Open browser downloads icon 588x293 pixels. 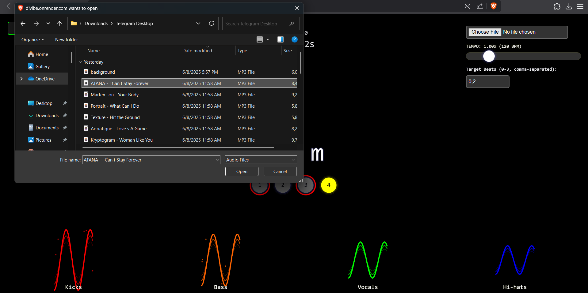point(569,6)
